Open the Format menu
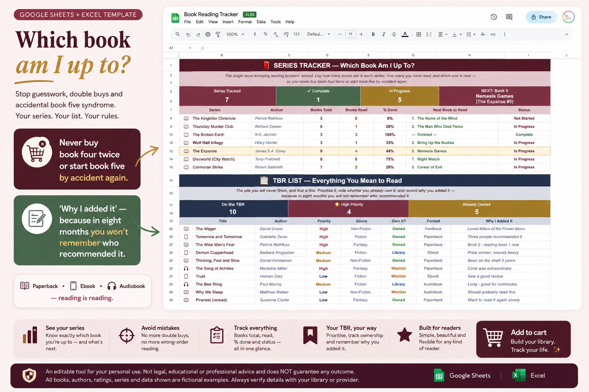589x392 pixels. coord(245,22)
